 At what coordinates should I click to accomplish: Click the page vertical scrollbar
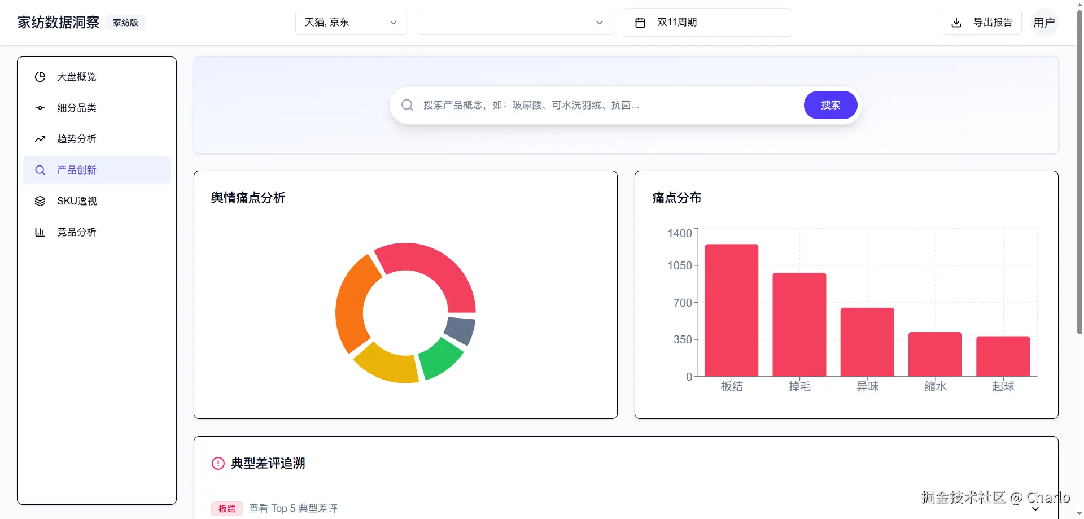point(1079,169)
